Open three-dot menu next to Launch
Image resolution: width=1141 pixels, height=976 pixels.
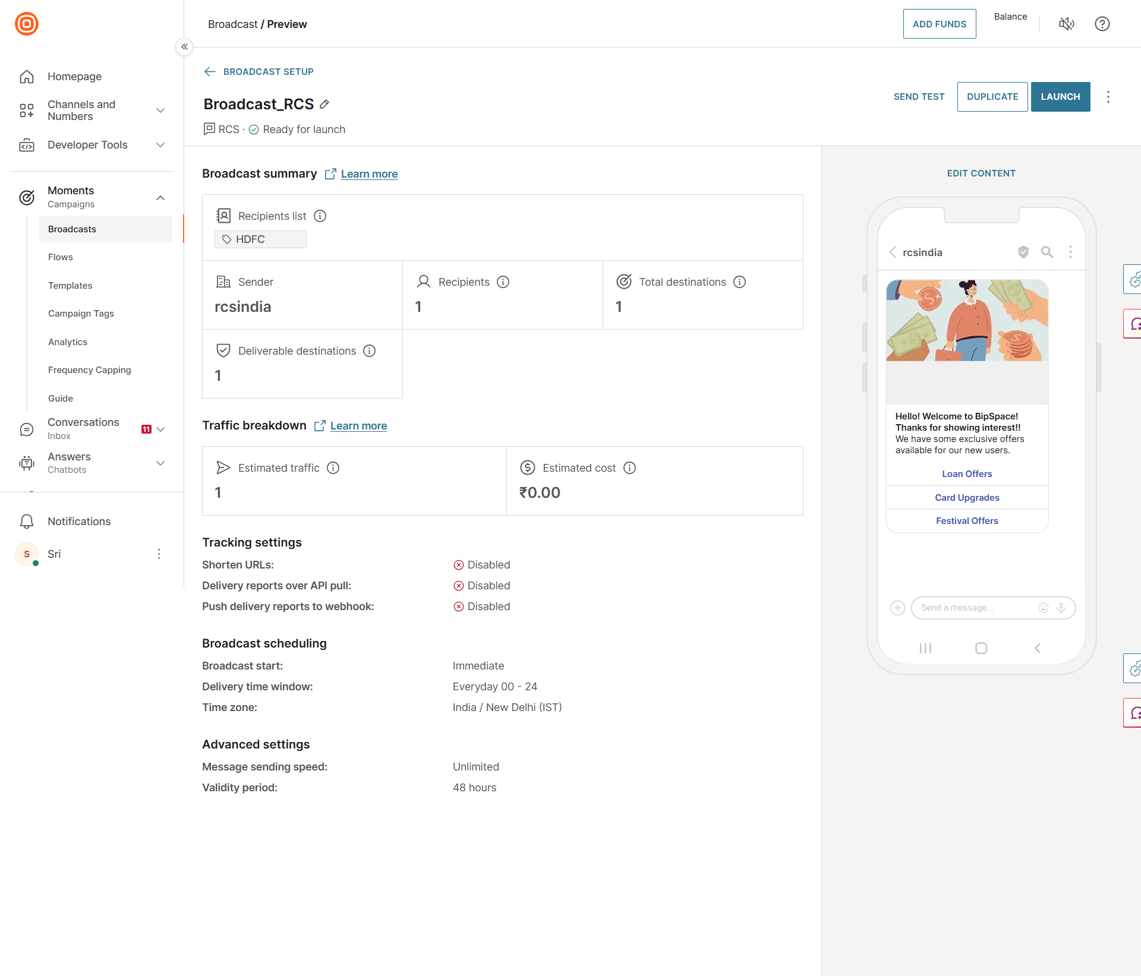(1108, 97)
